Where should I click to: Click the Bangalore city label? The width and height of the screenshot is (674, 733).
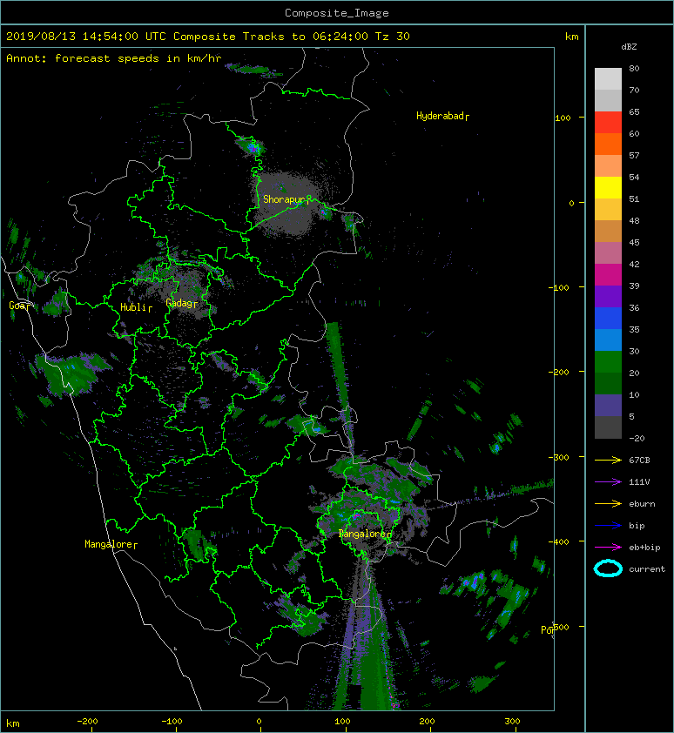point(362,534)
